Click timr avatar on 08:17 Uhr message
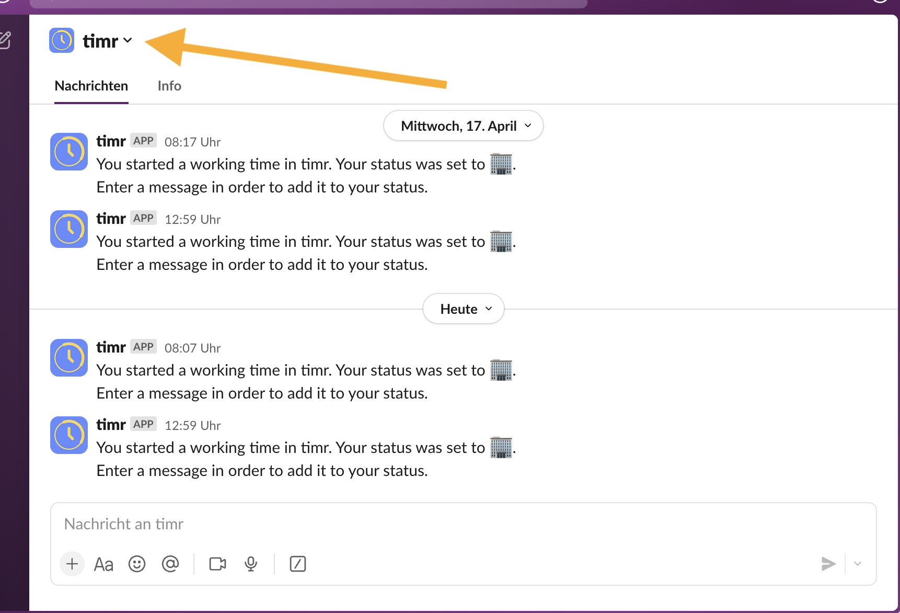900x613 pixels. pyautogui.click(x=69, y=152)
